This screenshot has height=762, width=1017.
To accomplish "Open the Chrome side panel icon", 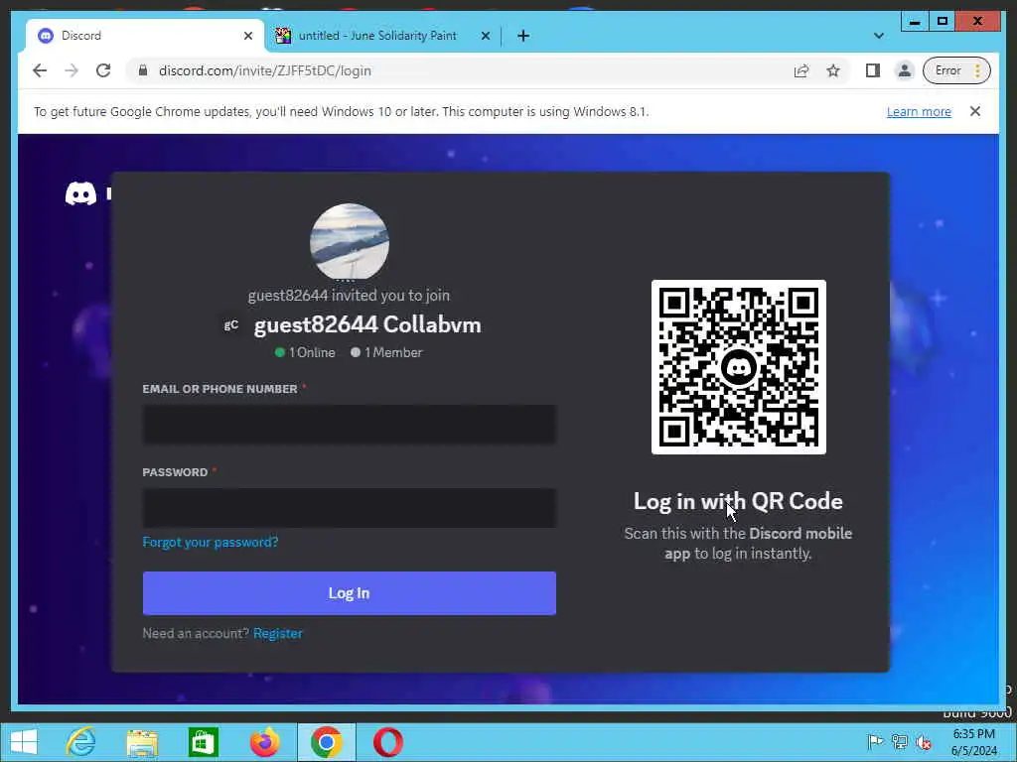I will (873, 70).
